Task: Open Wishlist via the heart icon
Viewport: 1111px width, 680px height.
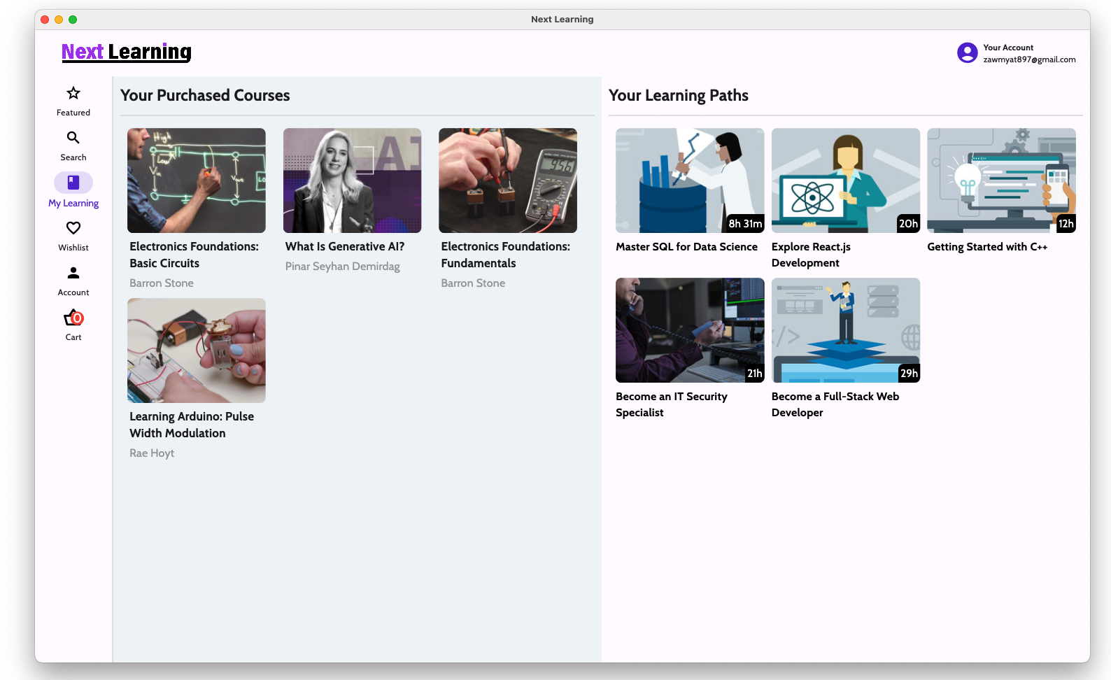Action: tap(73, 228)
